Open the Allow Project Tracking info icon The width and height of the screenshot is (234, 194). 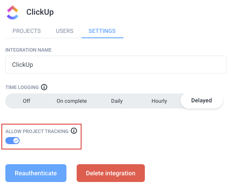74,131
